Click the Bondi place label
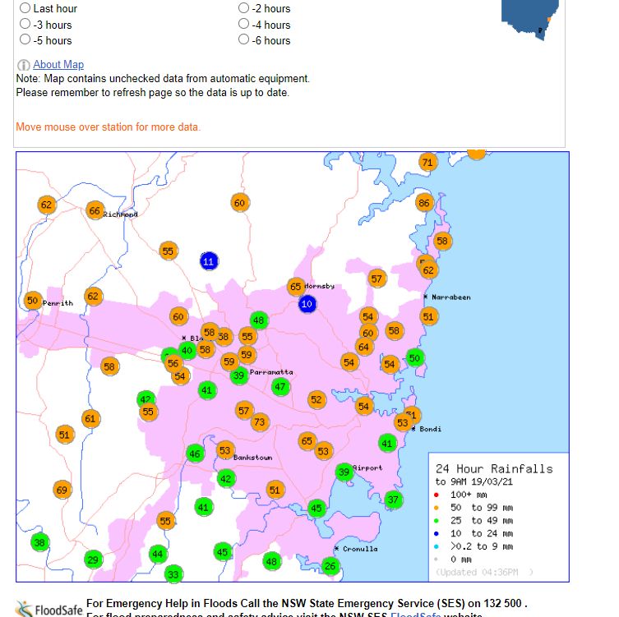This screenshot has height=617, width=619. click(430, 429)
